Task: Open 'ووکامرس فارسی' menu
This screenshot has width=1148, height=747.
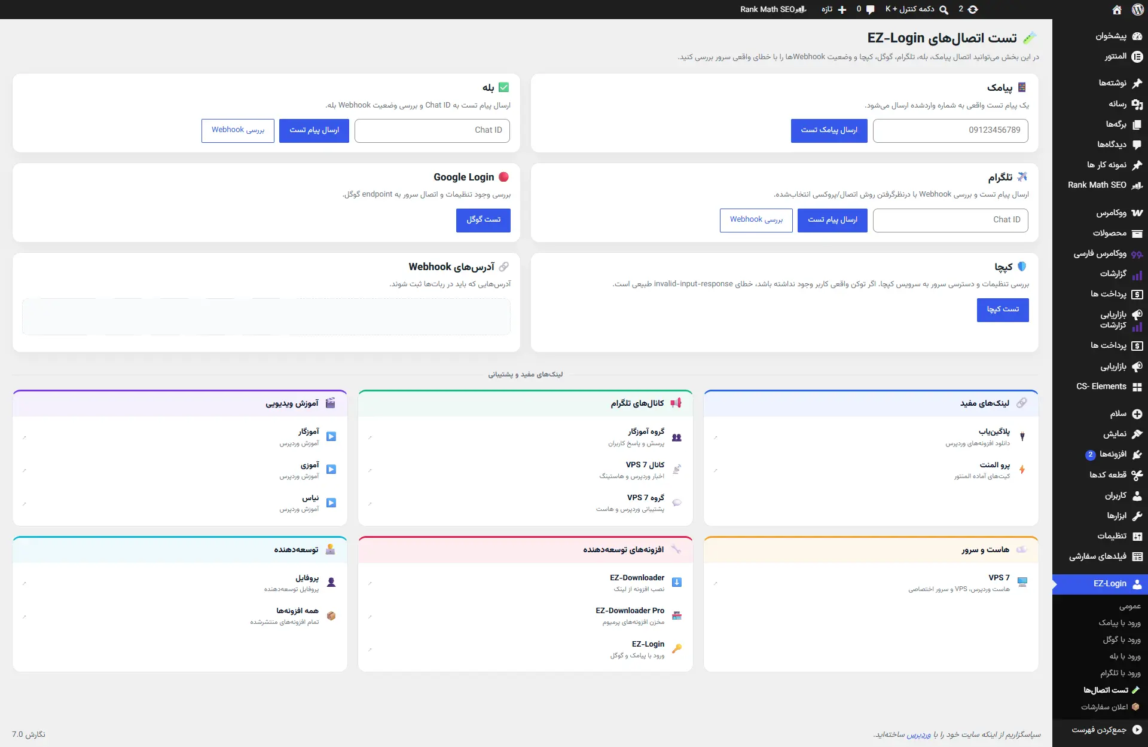Action: pos(1100,254)
